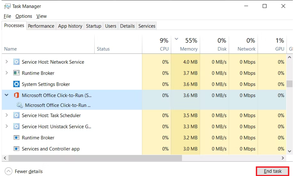Image resolution: width=297 pixels, height=176 pixels.
Task: Open the File menu
Action: tap(8, 16)
